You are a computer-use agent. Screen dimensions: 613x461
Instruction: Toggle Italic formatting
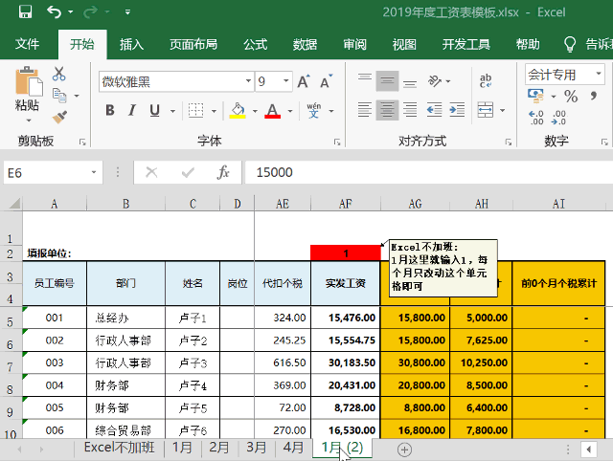tap(132, 111)
